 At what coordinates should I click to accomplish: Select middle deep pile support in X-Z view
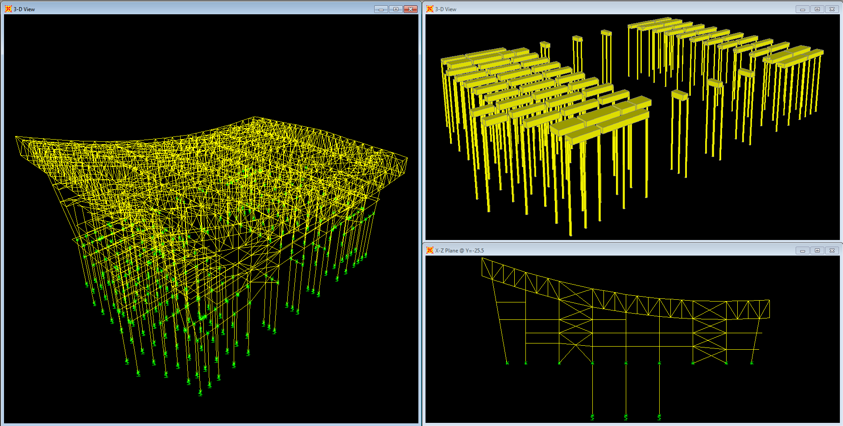point(626,417)
